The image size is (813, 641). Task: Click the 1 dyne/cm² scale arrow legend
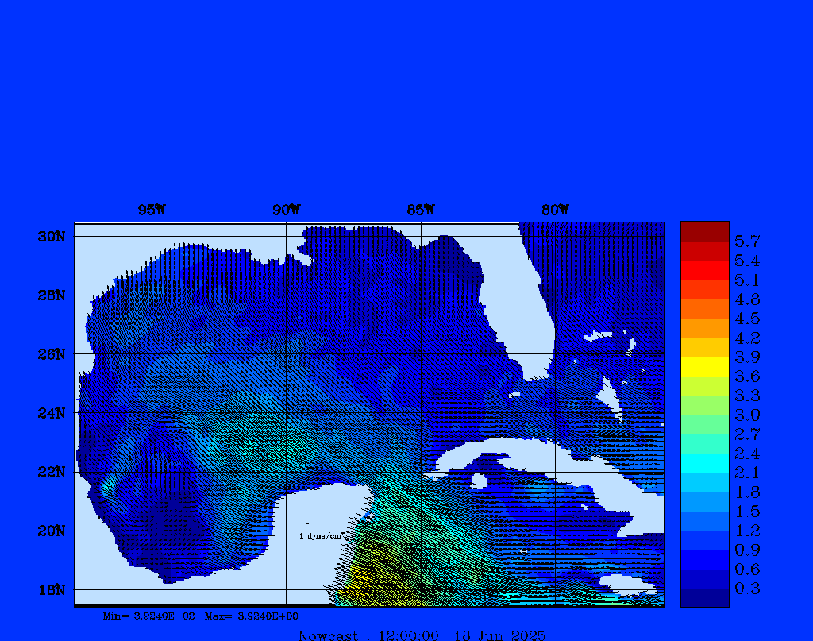(320, 531)
